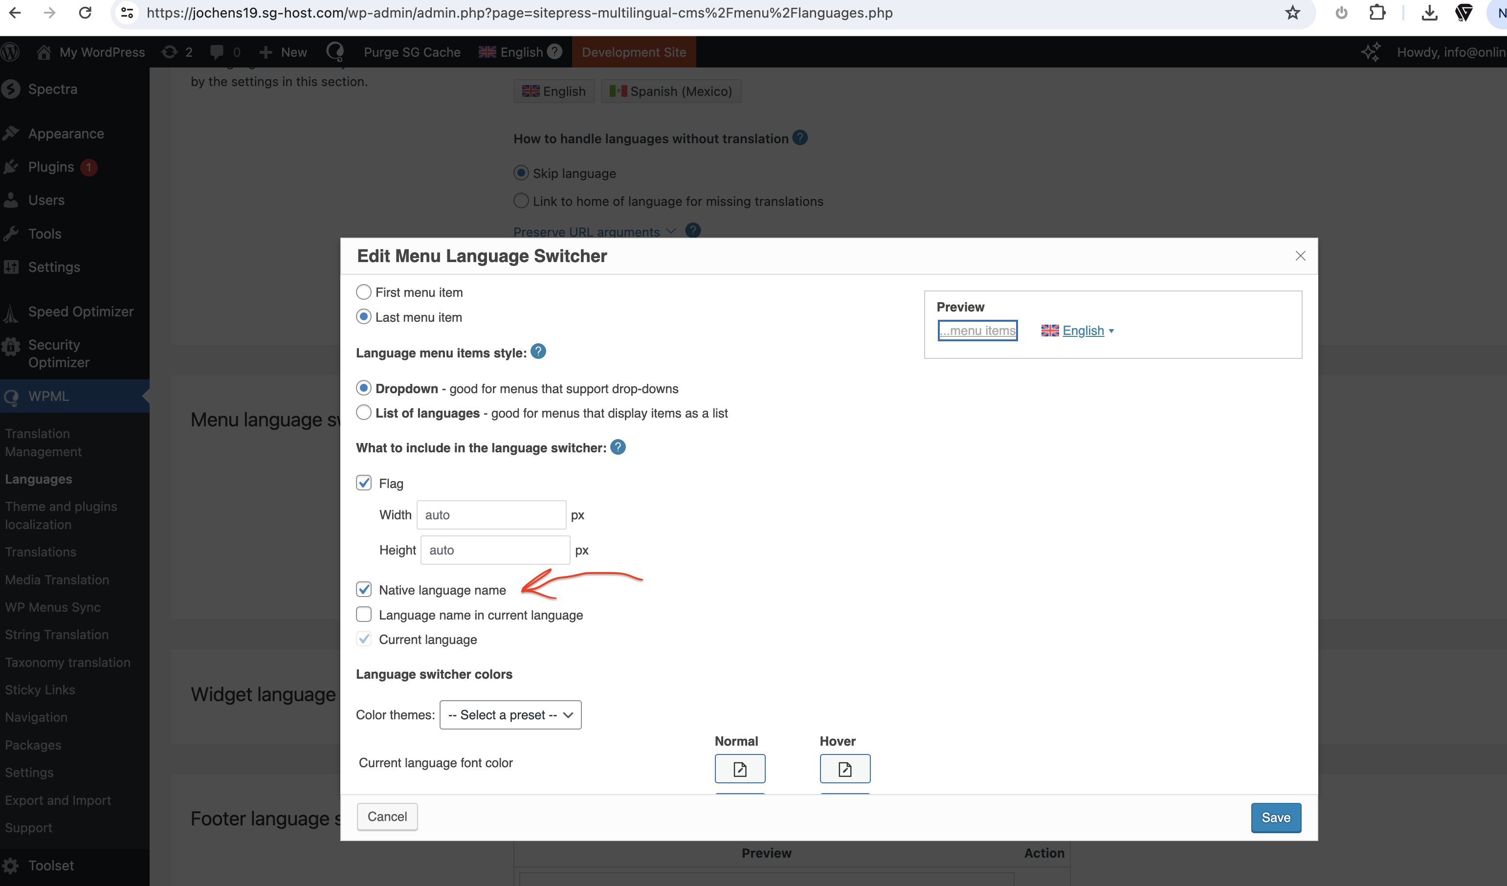Expand Preserve URL arguments section
The width and height of the screenshot is (1507, 886).
594,231
